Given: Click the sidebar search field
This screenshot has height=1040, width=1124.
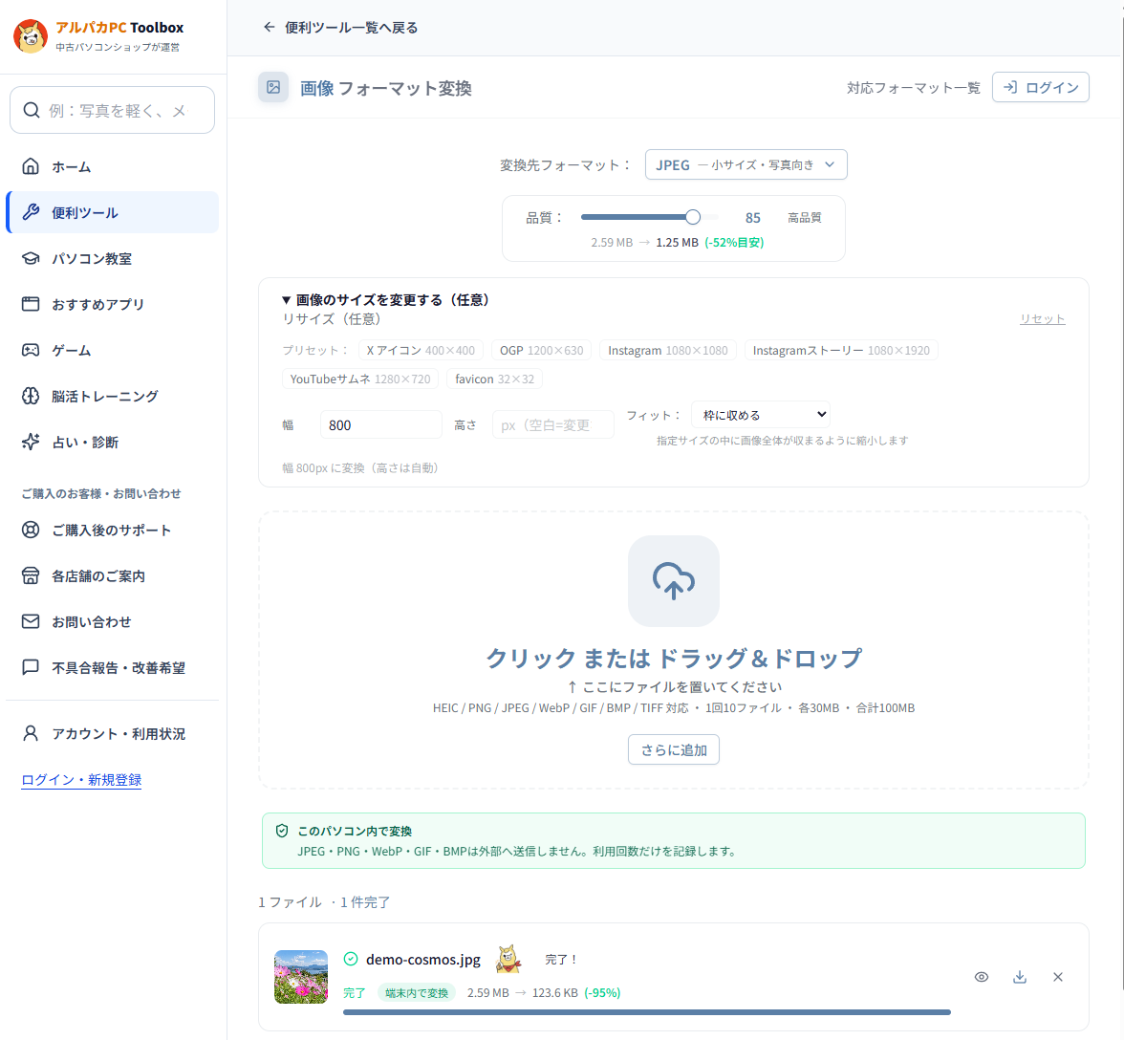Looking at the screenshot, I should (x=113, y=110).
